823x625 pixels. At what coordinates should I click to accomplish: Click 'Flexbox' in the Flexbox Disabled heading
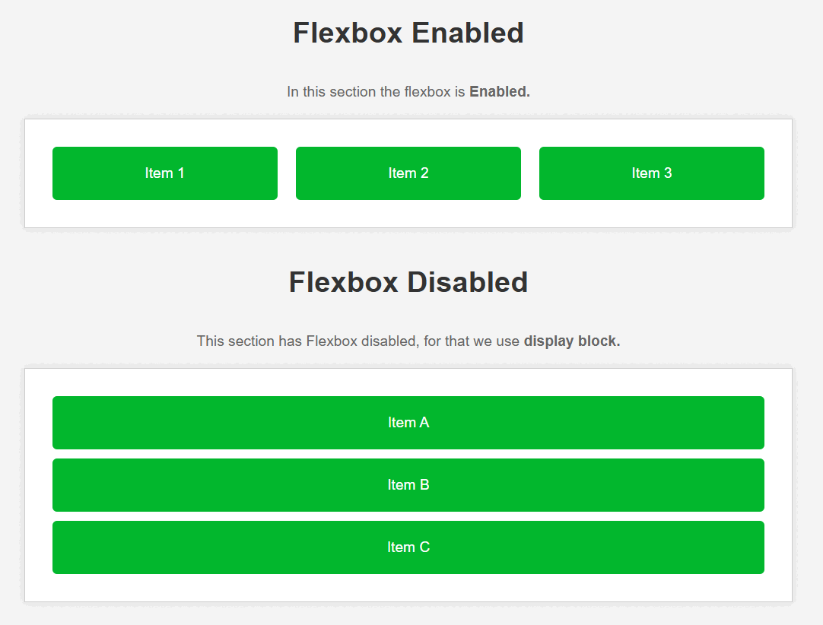pyautogui.click(x=343, y=283)
